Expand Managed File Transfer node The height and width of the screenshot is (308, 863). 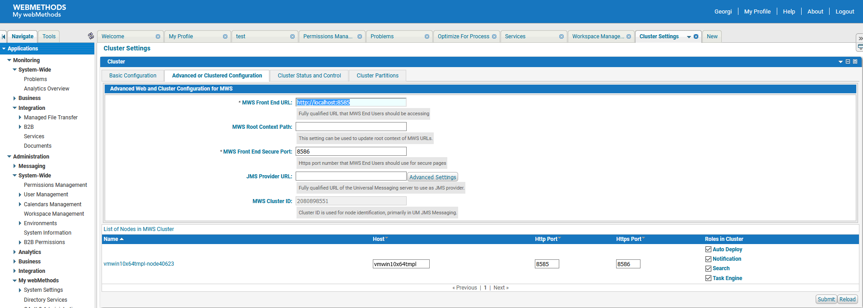point(20,118)
